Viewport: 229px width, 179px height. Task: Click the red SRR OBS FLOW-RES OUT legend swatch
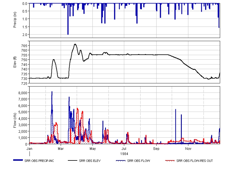click(x=170, y=161)
